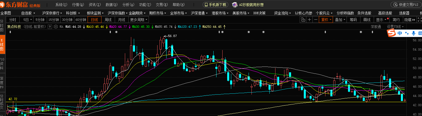
Task: Select the 日线 period tab
Action: pos(95,20)
